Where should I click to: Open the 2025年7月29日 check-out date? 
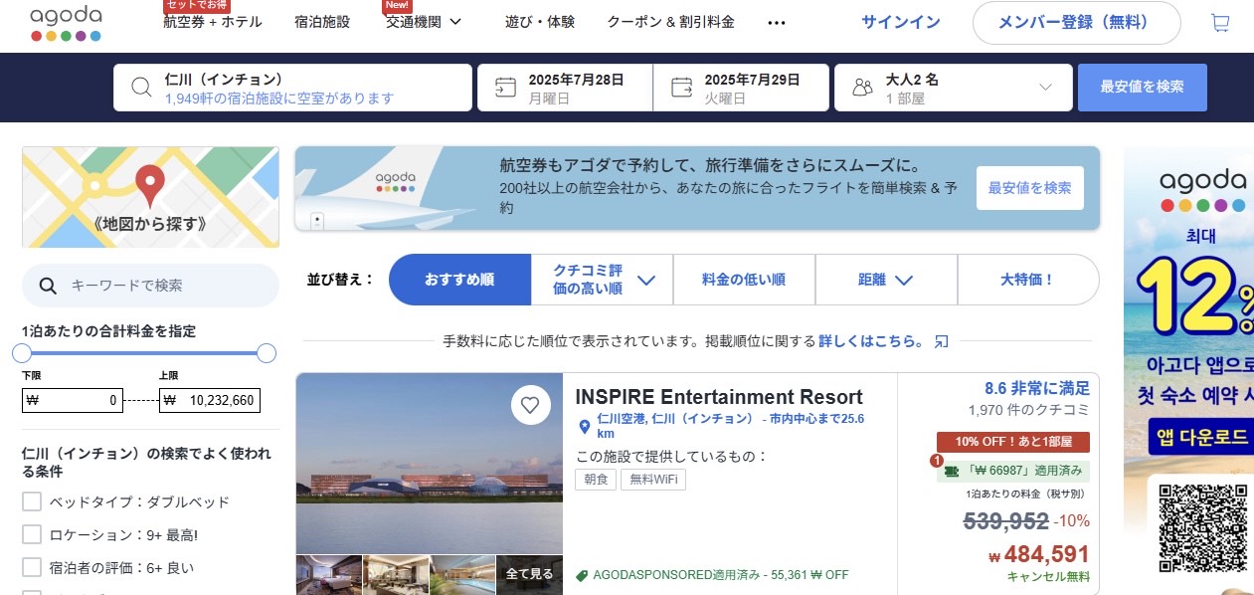pyautogui.click(x=741, y=88)
